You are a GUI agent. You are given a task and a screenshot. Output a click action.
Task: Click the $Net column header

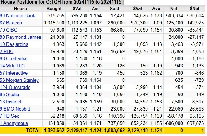[195, 9]
